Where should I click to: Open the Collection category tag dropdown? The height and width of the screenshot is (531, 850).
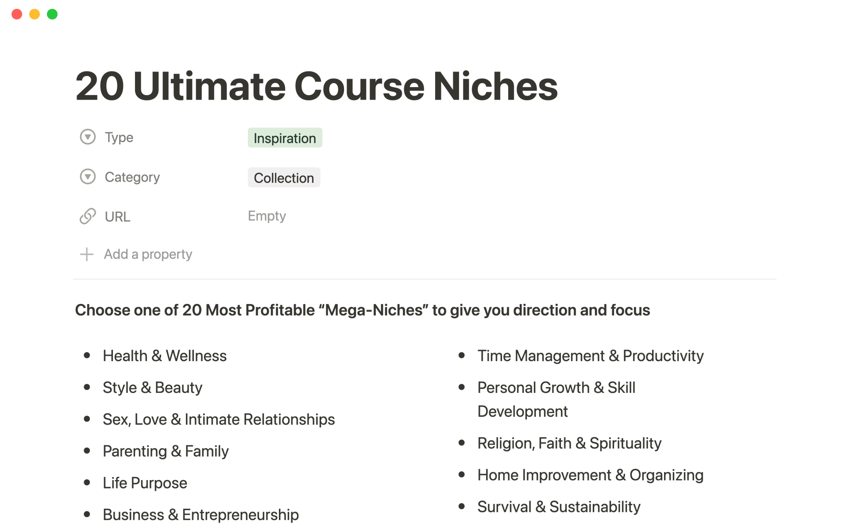point(284,178)
